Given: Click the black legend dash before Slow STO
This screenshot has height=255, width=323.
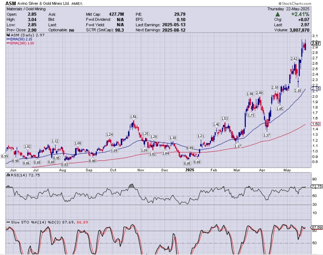Looking at the screenshot, I should [x=8, y=222].
